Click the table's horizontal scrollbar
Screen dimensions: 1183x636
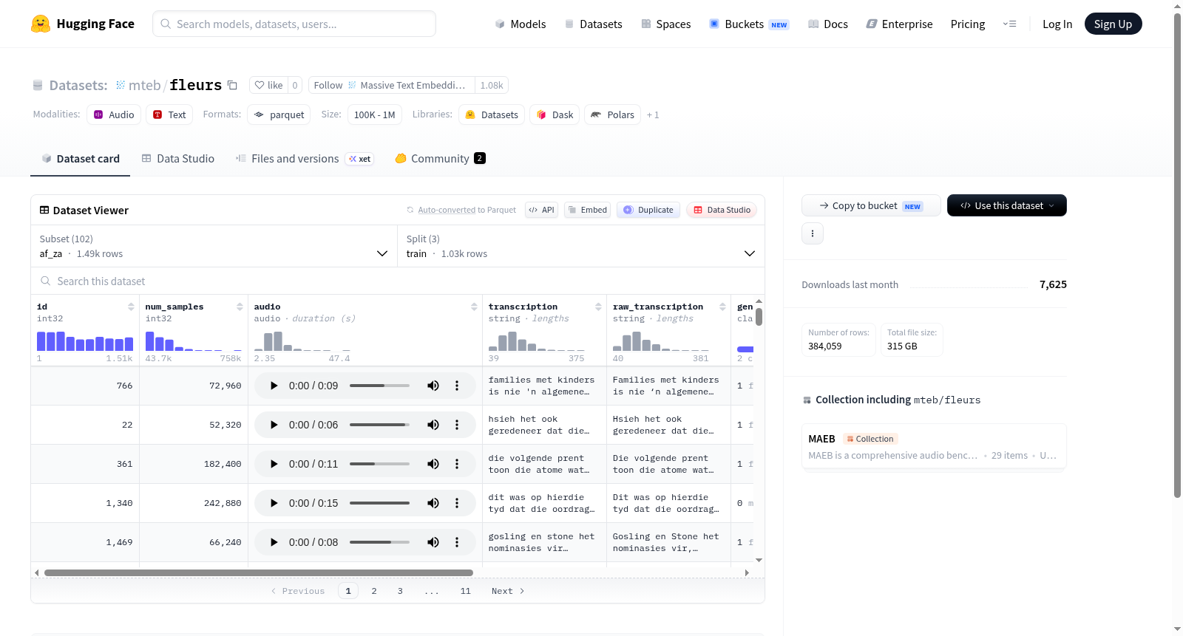pos(259,572)
